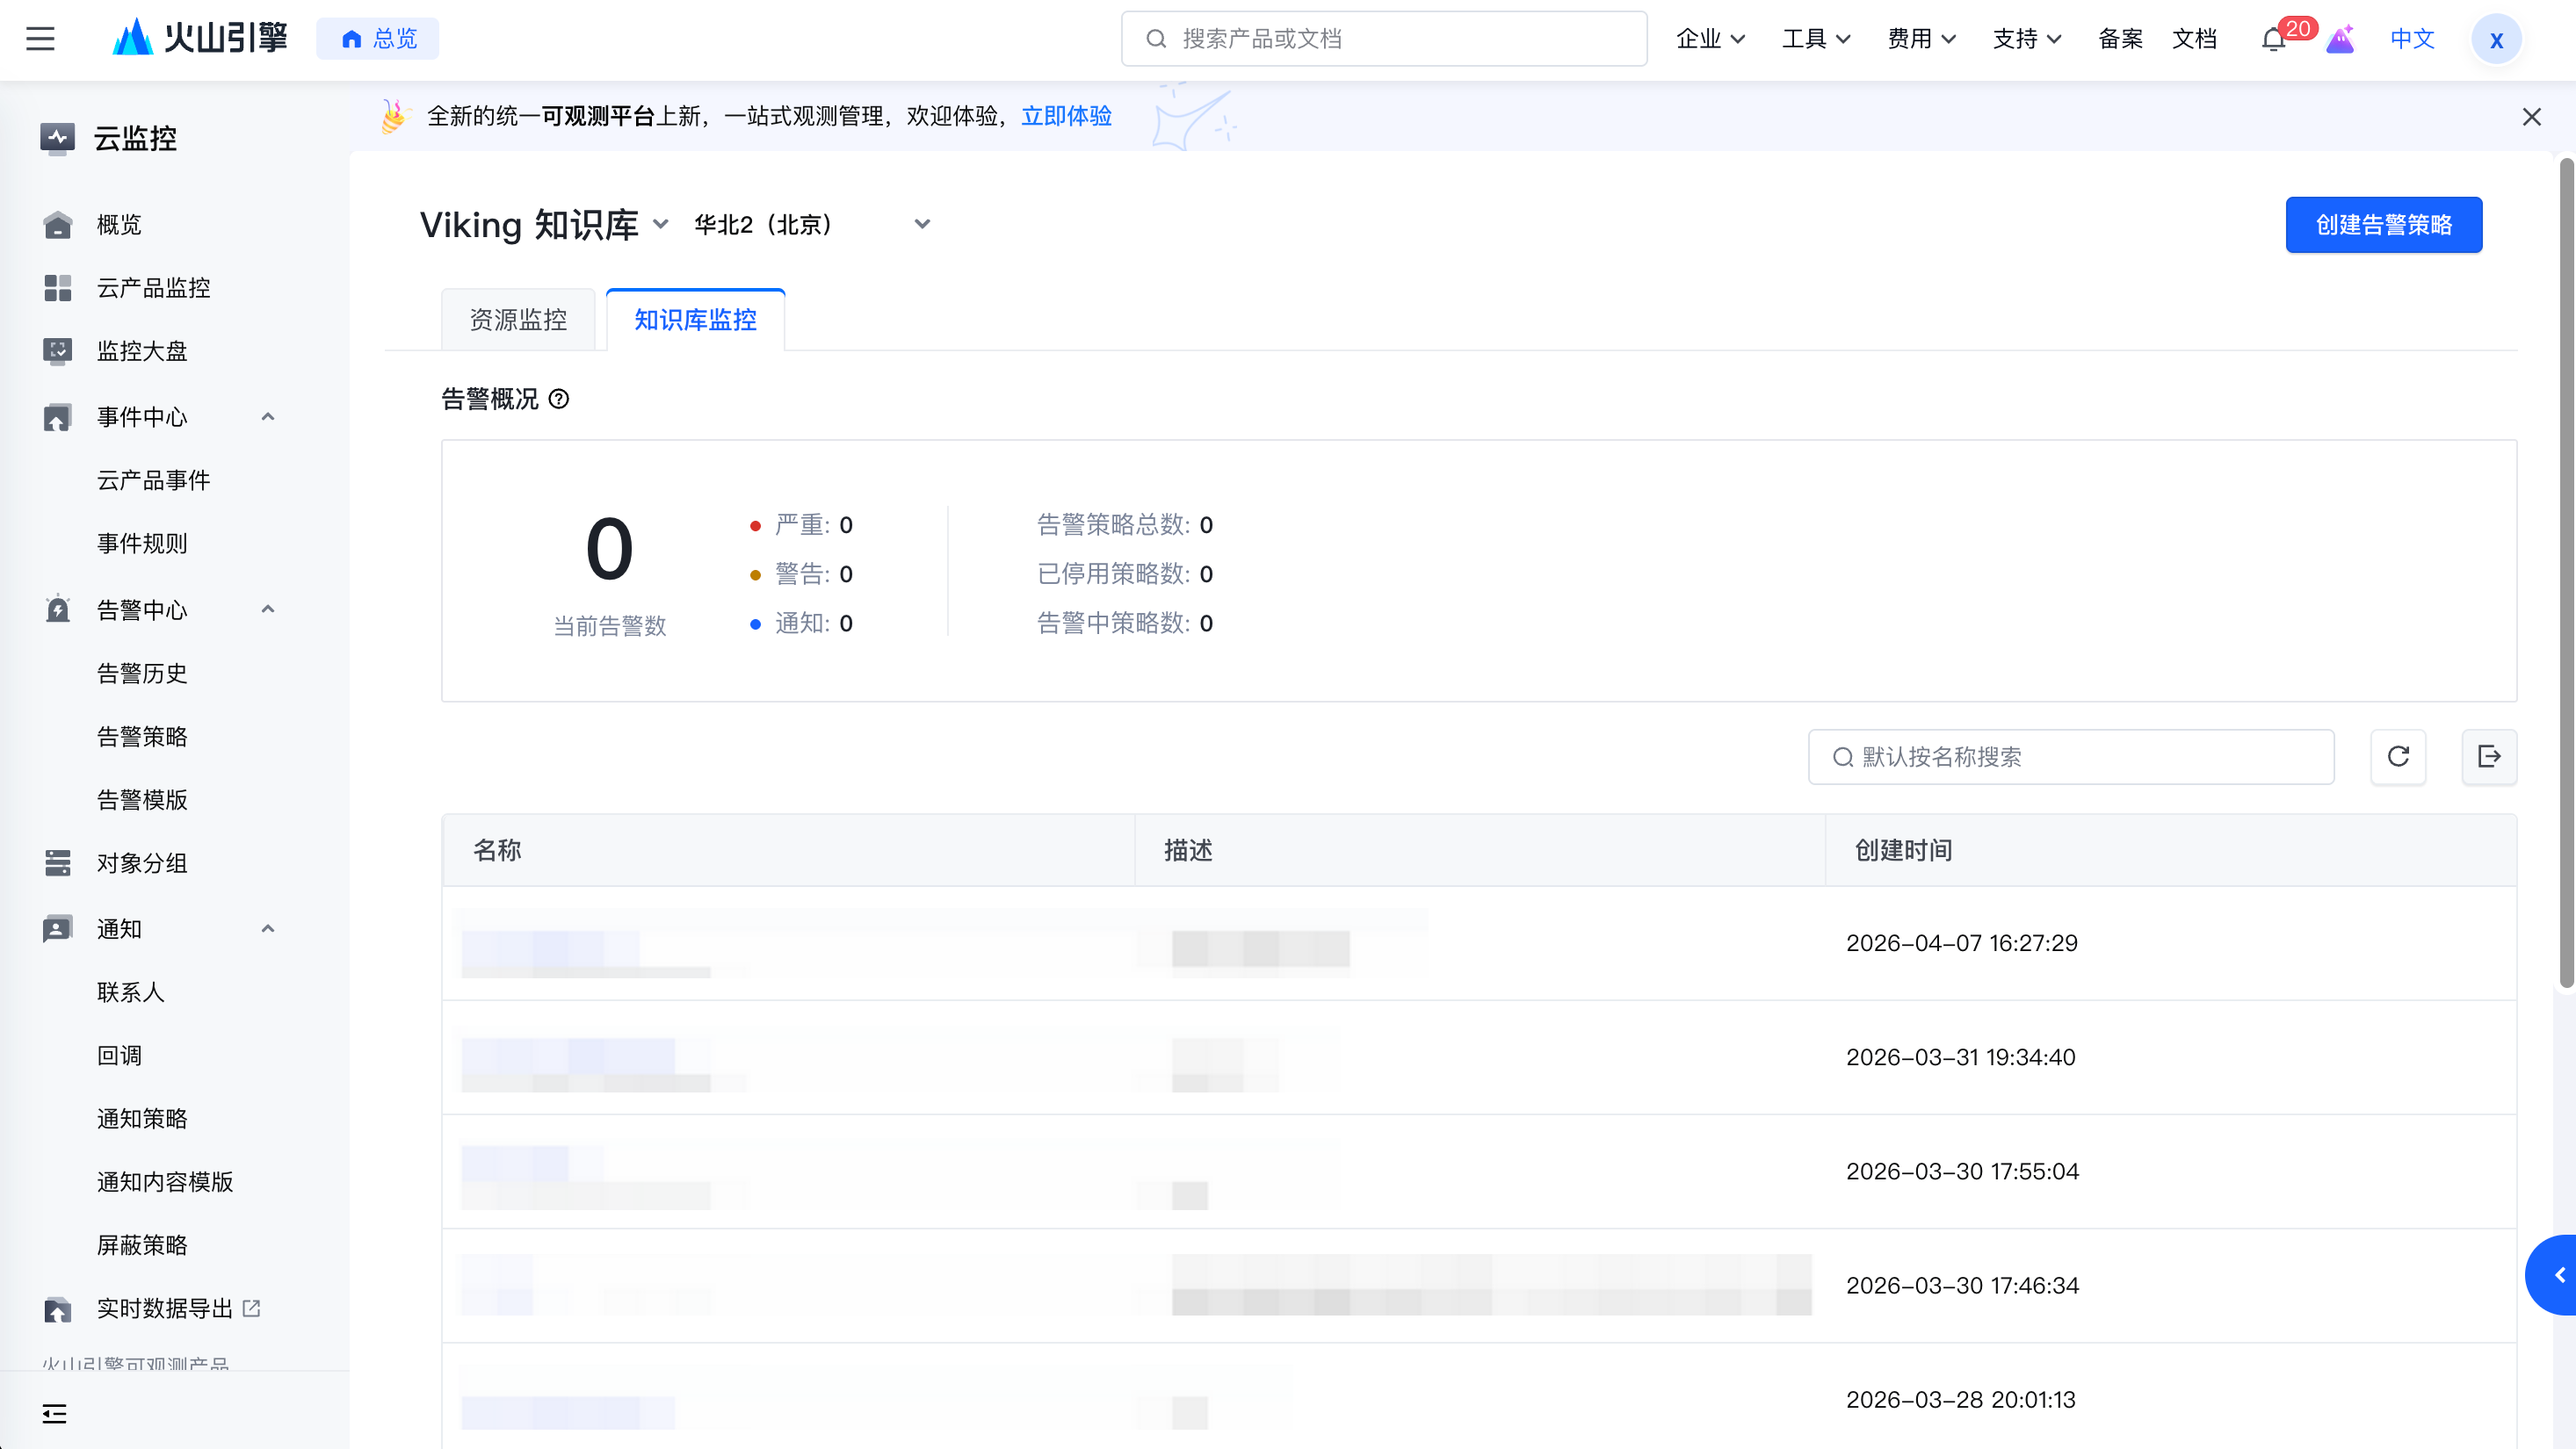Screen dimensions: 2576x1449
Task: Click the user avatar icon
Action: click(x=2496, y=40)
